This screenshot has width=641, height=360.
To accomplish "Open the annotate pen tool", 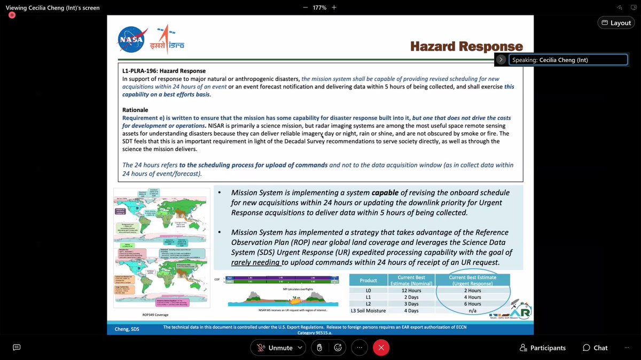I will (620, 8).
